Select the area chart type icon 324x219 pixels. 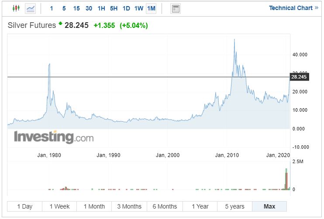[x=31, y=8]
